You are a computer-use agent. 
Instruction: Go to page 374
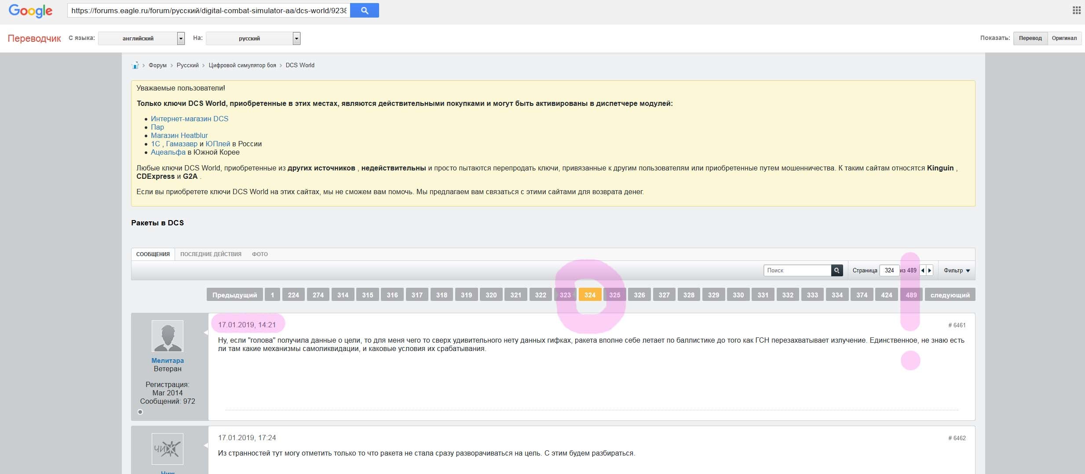(862, 295)
